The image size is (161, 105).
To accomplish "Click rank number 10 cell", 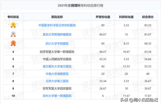I will (x=13, y=96).
